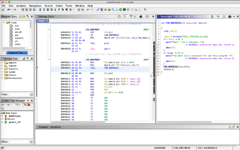
Task: Select generic_clib archive in Data Types
Action: [14, 122]
